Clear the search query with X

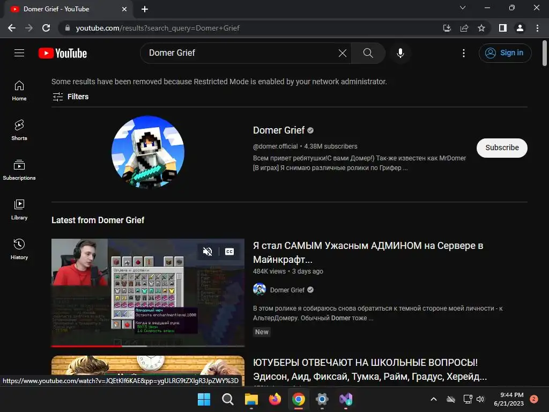click(x=343, y=53)
